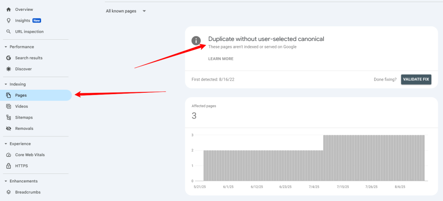Click the Breadcrumbs layers icon
Image resolution: width=443 pixels, height=201 pixels.
[9, 192]
